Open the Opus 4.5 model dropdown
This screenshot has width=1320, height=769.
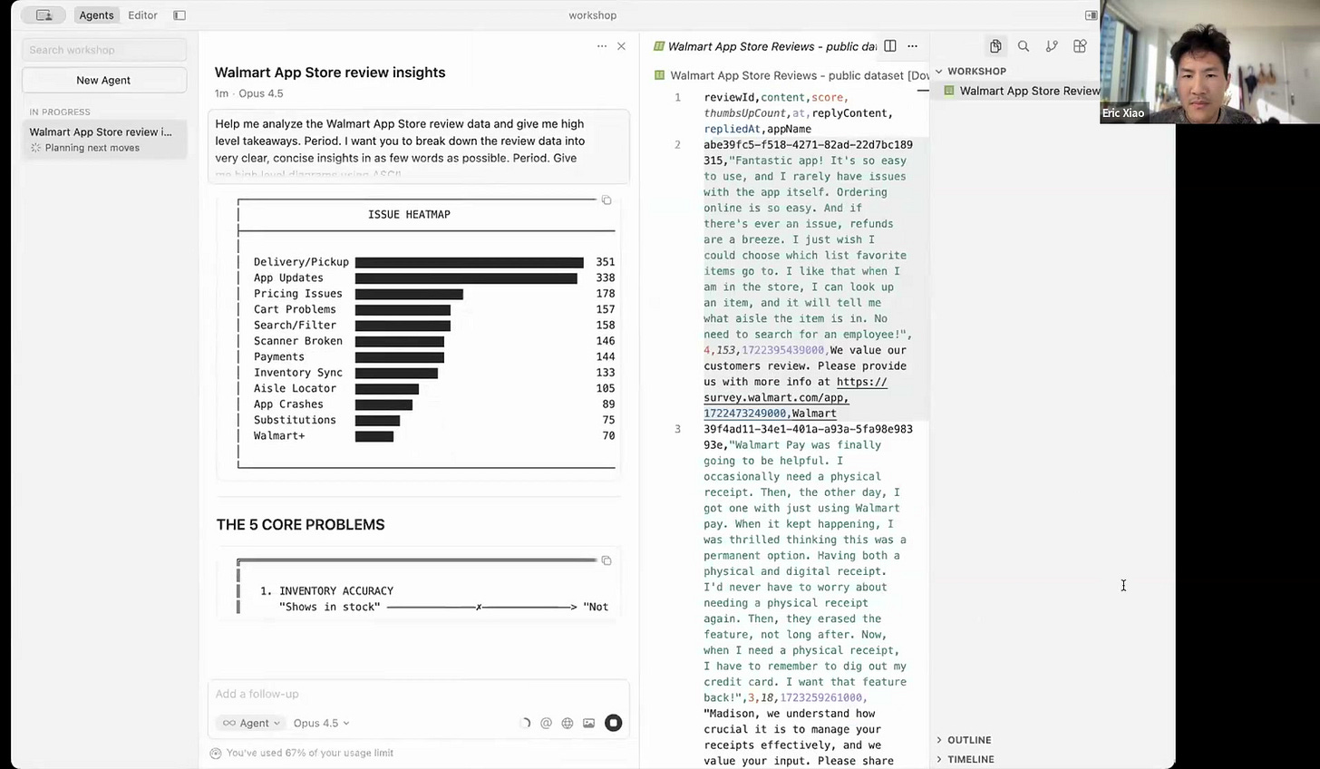coord(321,723)
